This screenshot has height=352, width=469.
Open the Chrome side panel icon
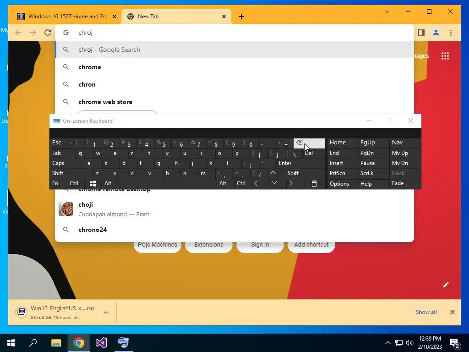[x=421, y=33]
